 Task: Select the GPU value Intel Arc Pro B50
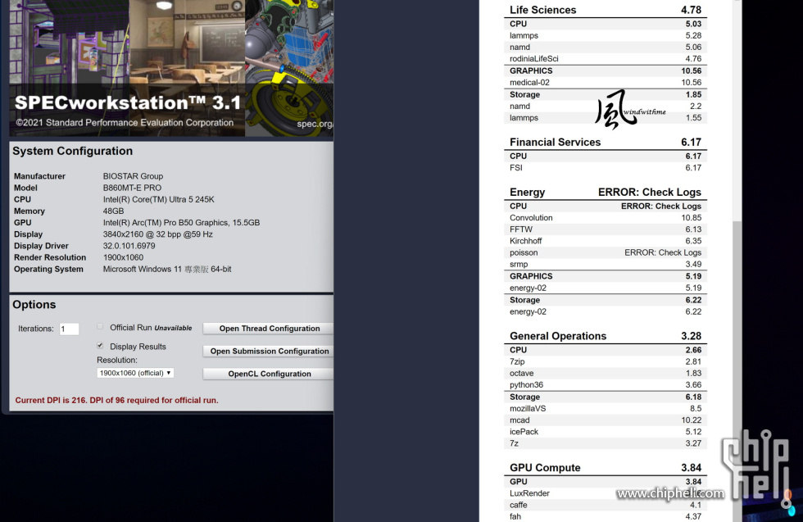pos(181,223)
